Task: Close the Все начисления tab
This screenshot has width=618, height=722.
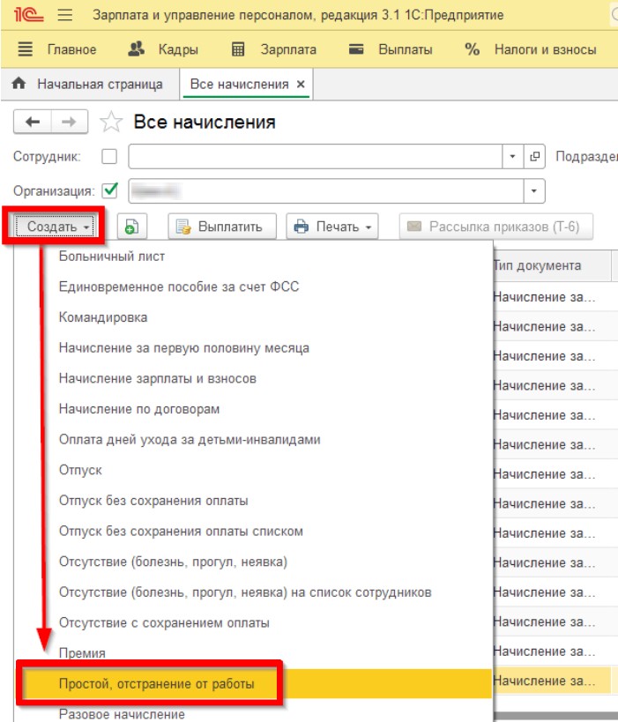Action: pyautogui.click(x=301, y=85)
